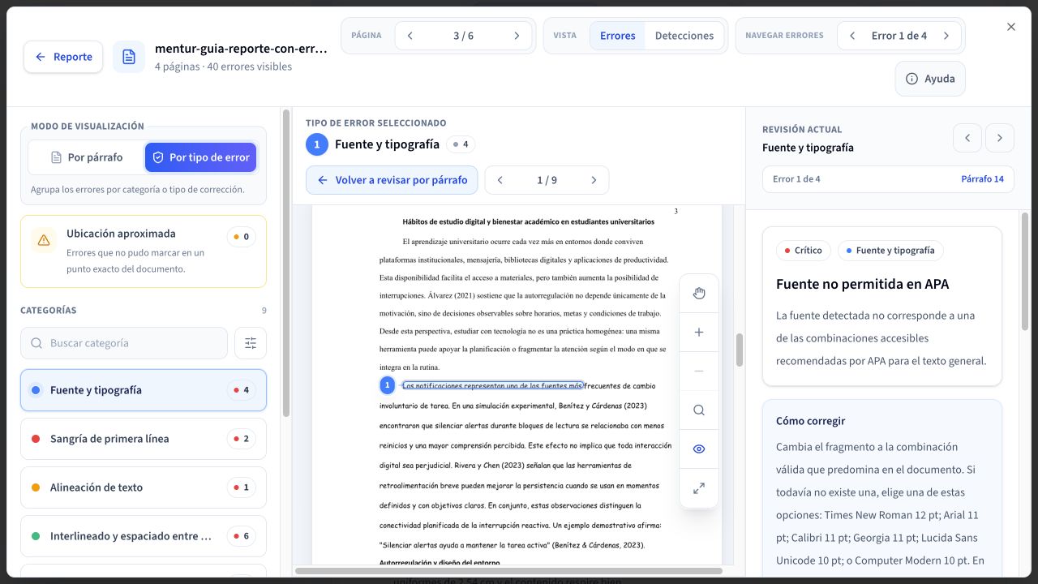
Task: Click the Ubicación aproximada warning icon
Action: pos(44,240)
